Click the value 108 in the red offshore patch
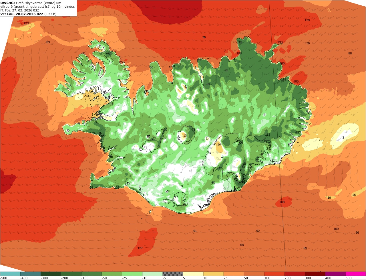 [x=282, y=202]
